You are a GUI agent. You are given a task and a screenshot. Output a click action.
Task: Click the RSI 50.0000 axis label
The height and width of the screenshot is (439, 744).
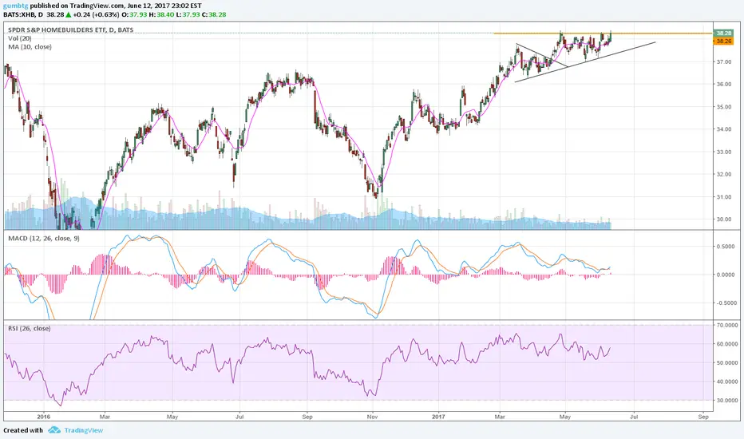(x=726, y=362)
